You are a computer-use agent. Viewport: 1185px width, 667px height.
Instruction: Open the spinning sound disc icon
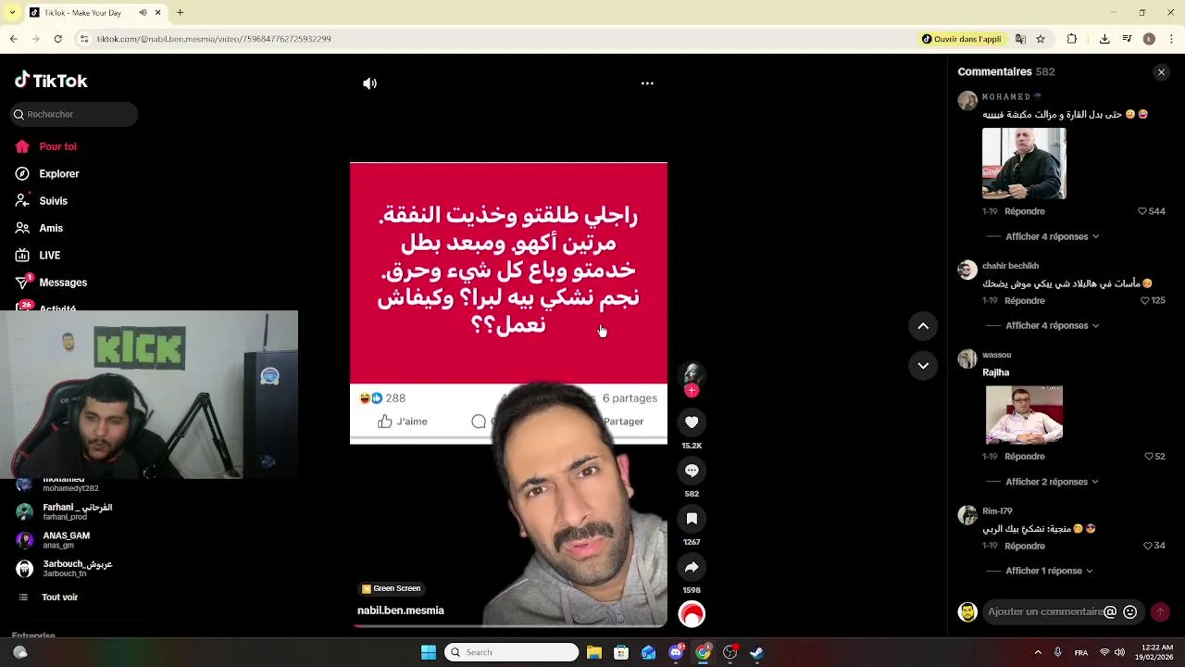click(692, 614)
